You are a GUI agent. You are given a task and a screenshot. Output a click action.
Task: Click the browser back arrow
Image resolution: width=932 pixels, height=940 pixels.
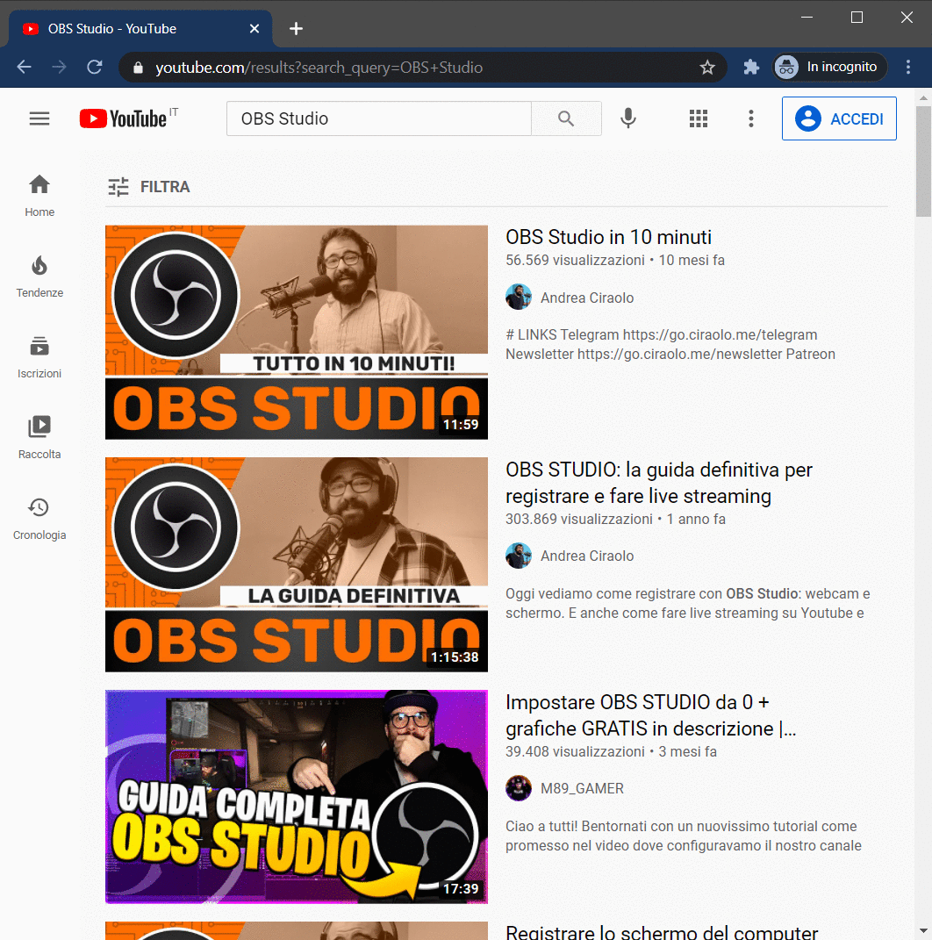tap(24, 67)
